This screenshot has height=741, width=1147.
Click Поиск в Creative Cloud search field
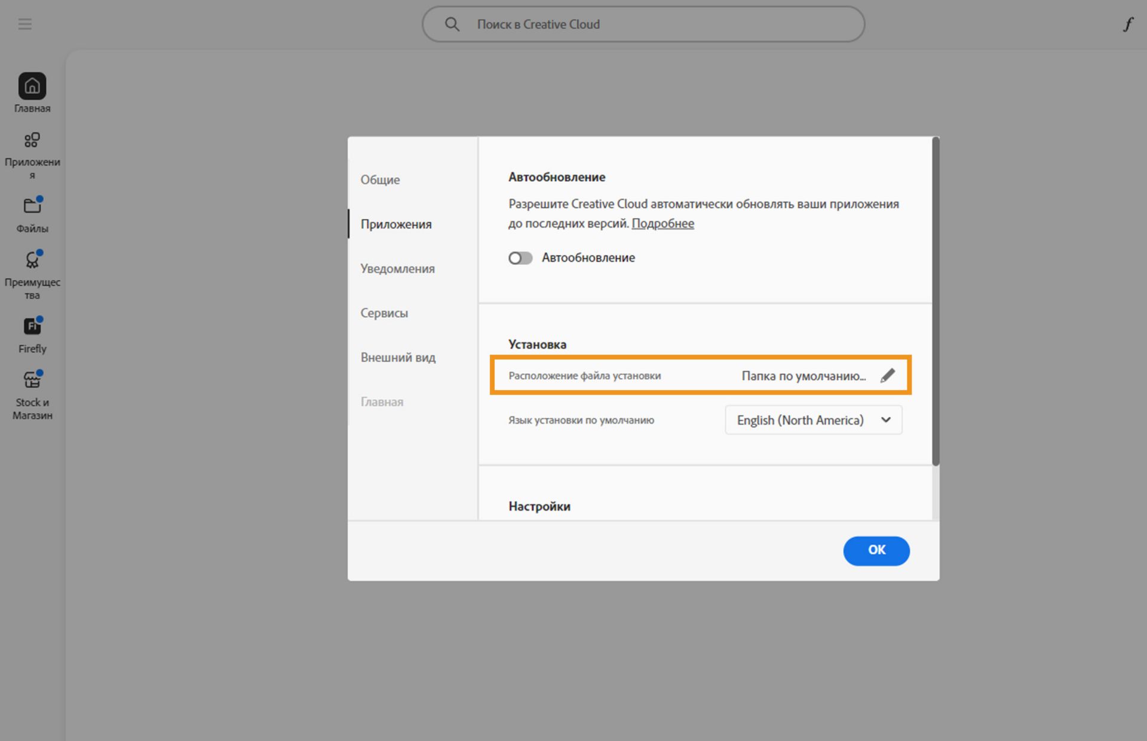click(x=657, y=25)
